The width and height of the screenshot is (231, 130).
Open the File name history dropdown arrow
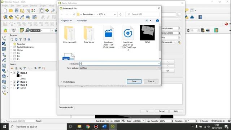pos(159,64)
